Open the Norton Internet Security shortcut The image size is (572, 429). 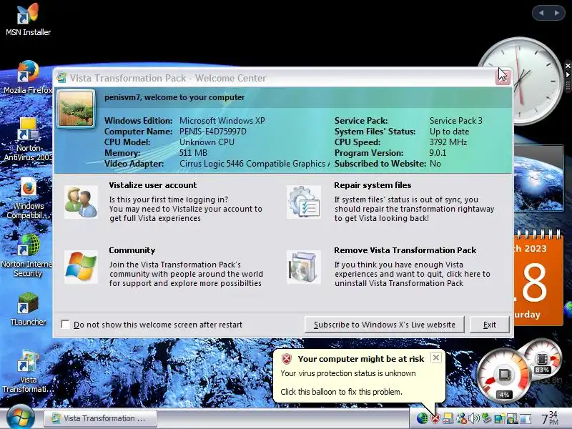pyautogui.click(x=28, y=255)
